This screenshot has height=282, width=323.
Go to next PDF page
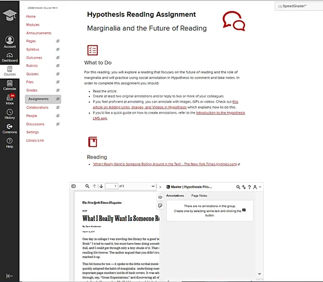pyautogui.click(x=101, y=186)
